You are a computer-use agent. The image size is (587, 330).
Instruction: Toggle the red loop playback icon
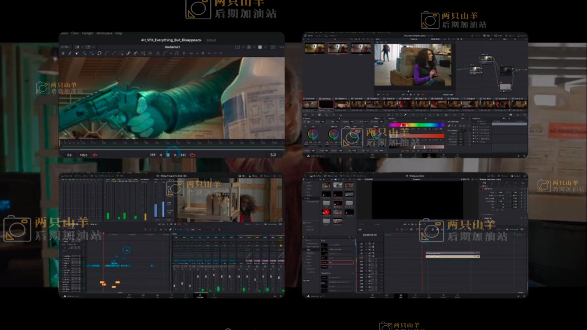(x=192, y=155)
